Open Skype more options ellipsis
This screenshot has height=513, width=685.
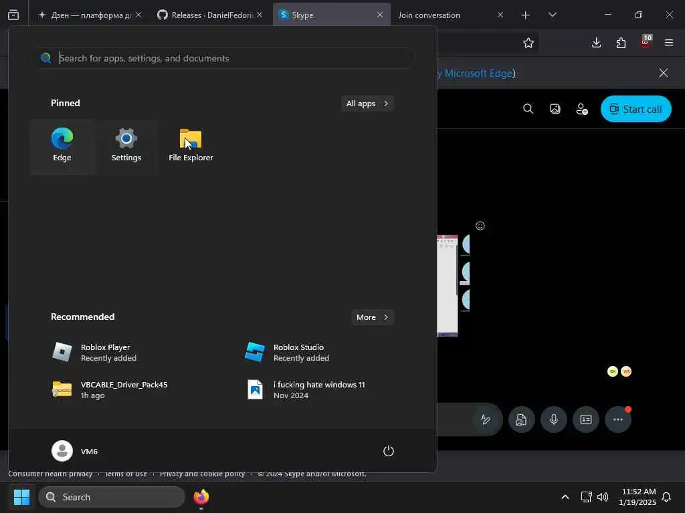617,419
